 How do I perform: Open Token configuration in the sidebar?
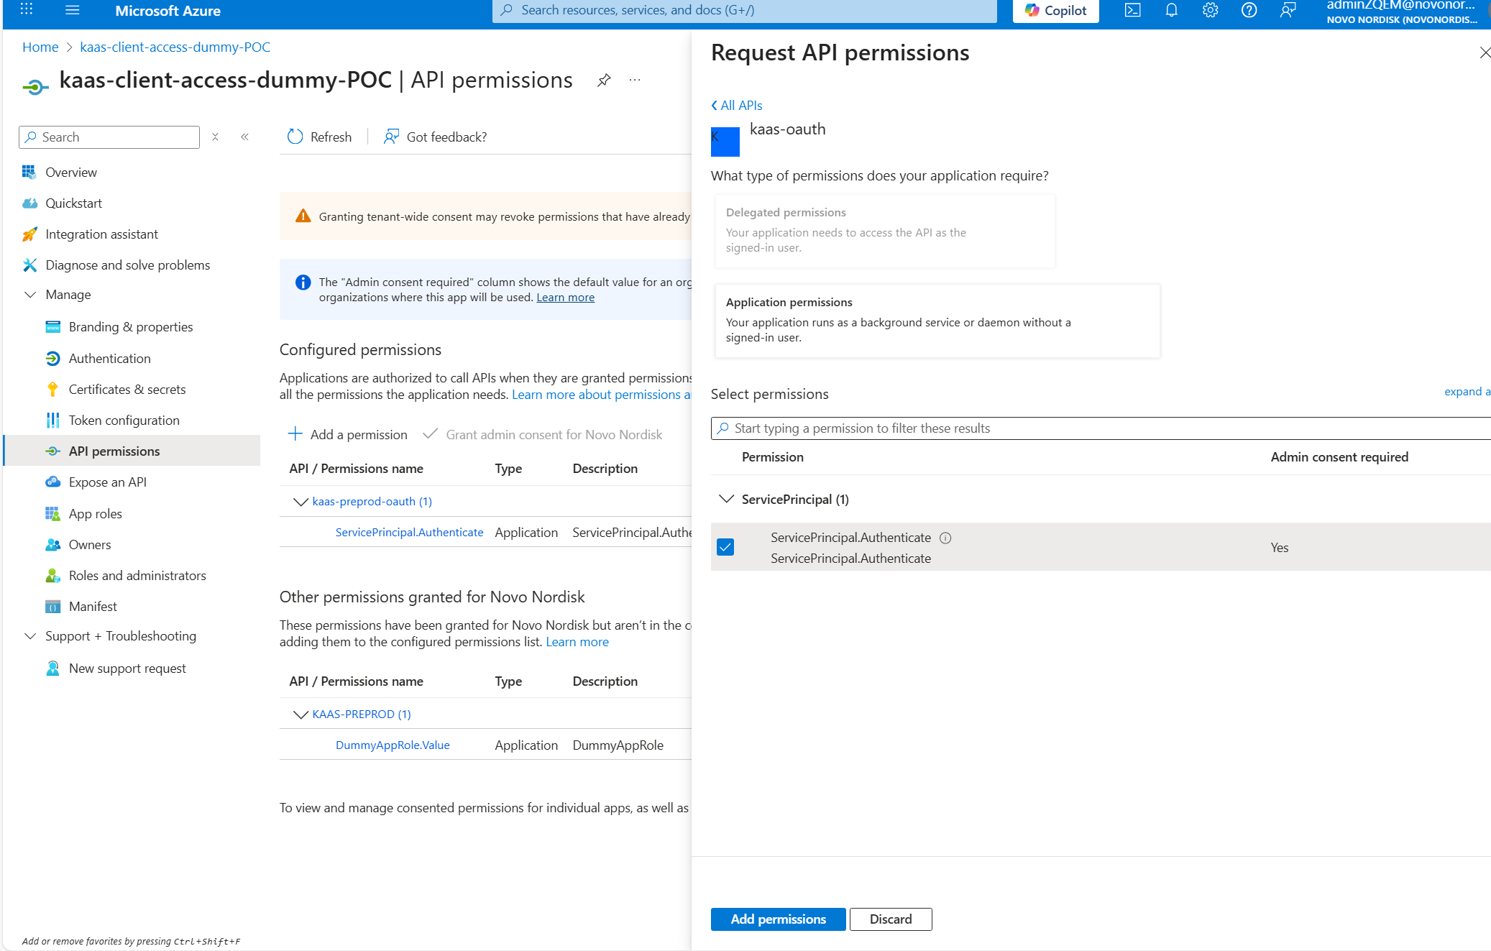click(x=124, y=421)
